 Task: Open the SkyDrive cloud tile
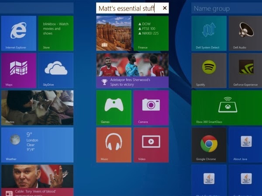[56, 71]
